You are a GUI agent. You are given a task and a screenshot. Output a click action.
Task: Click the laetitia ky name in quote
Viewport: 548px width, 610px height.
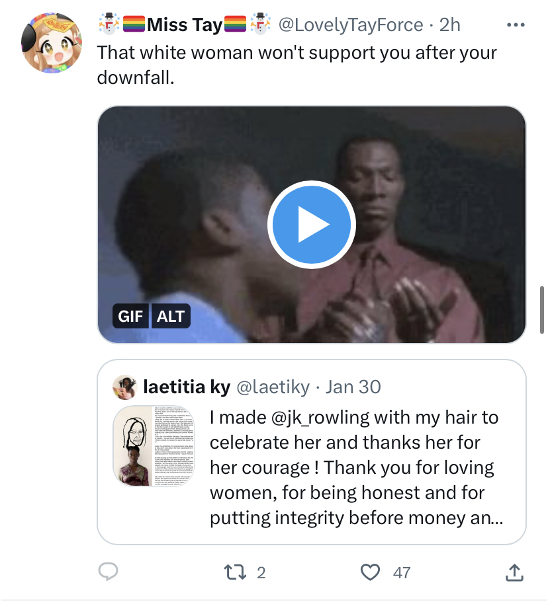pyautogui.click(x=187, y=387)
